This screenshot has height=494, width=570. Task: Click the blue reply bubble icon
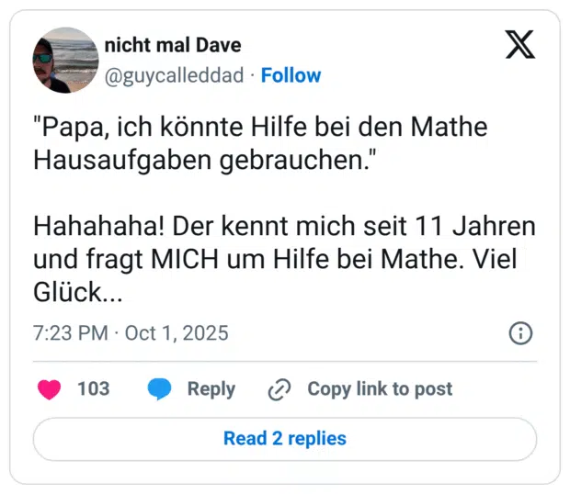[160, 389]
